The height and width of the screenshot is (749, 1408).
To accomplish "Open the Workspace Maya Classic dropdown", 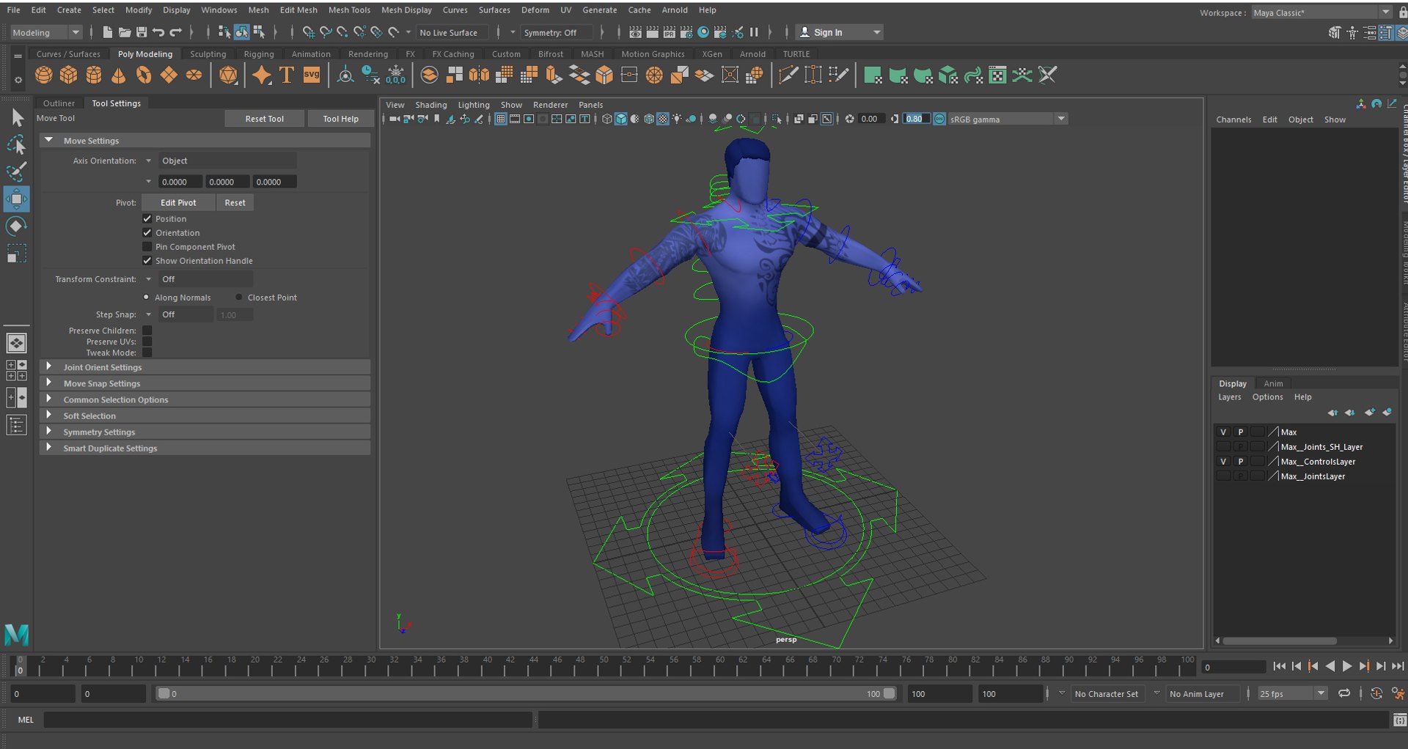I will coord(1321,12).
